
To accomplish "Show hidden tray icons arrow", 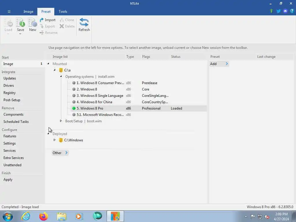I will tap(246, 217).
